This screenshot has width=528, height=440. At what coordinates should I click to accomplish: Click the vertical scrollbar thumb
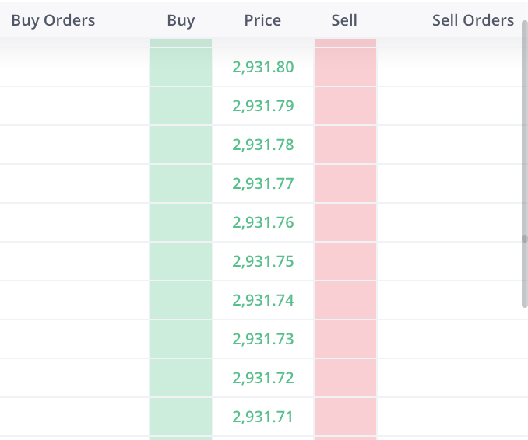(524, 179)
